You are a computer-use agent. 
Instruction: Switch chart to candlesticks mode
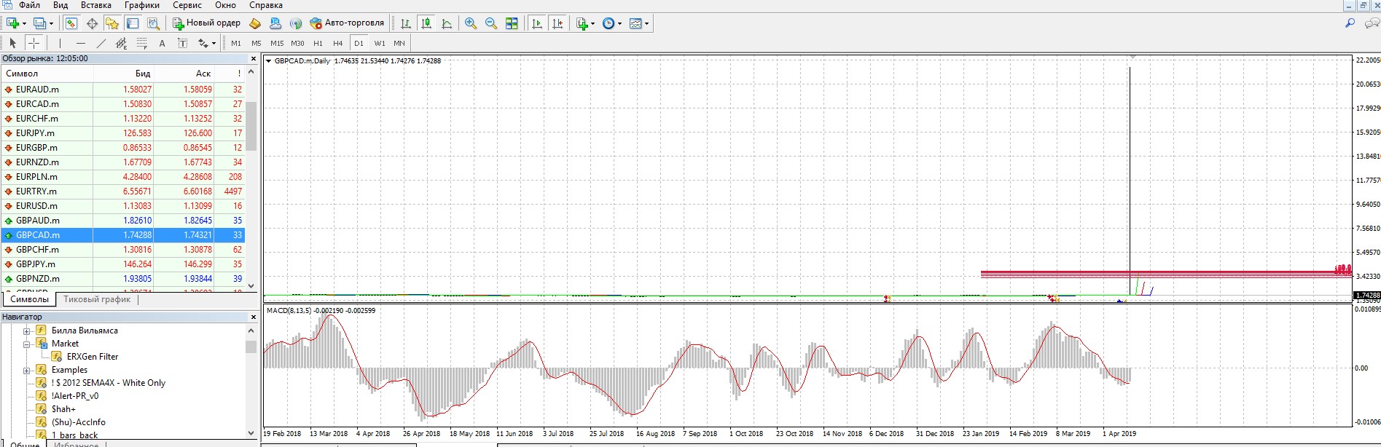tap(426, 23)
